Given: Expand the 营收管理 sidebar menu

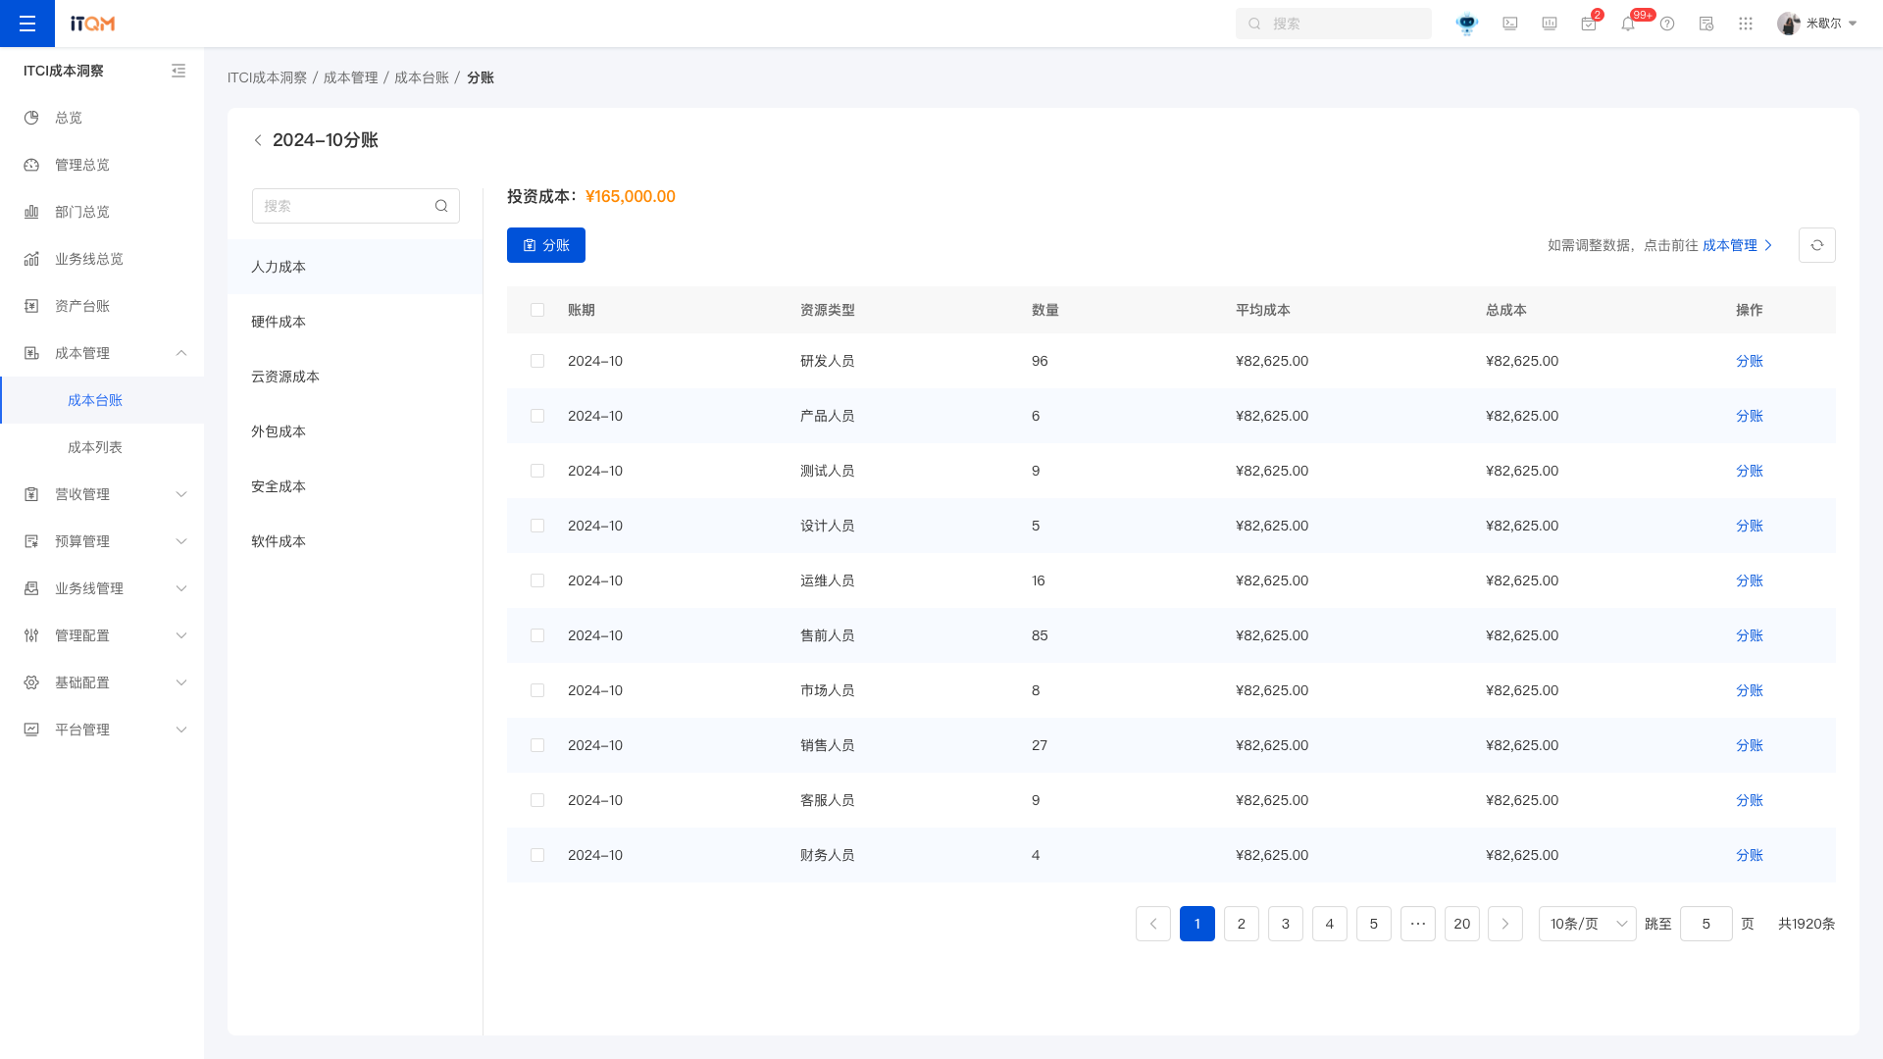Looking at the screenshot, I should [x=102, y=494].
